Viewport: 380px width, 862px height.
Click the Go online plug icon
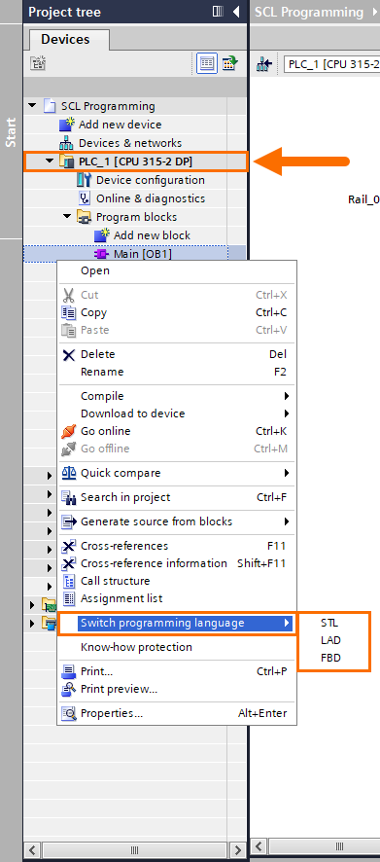69,431
